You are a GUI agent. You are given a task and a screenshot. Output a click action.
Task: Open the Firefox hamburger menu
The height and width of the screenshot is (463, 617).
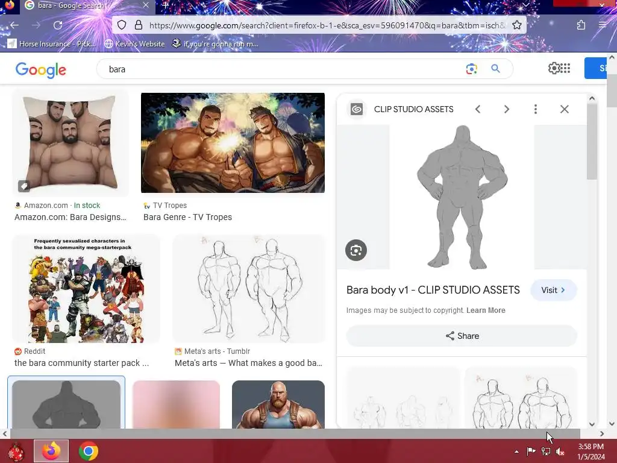coord(602,25)
